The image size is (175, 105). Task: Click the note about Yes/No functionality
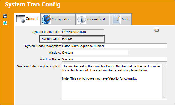pyautogui.click(x=99, y=78)
